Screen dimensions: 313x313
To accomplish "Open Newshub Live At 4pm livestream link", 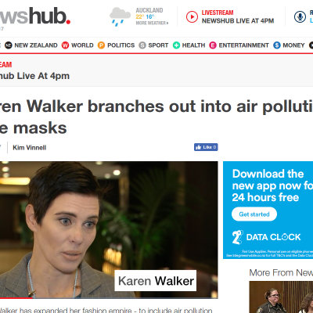I will coord(238,21).
